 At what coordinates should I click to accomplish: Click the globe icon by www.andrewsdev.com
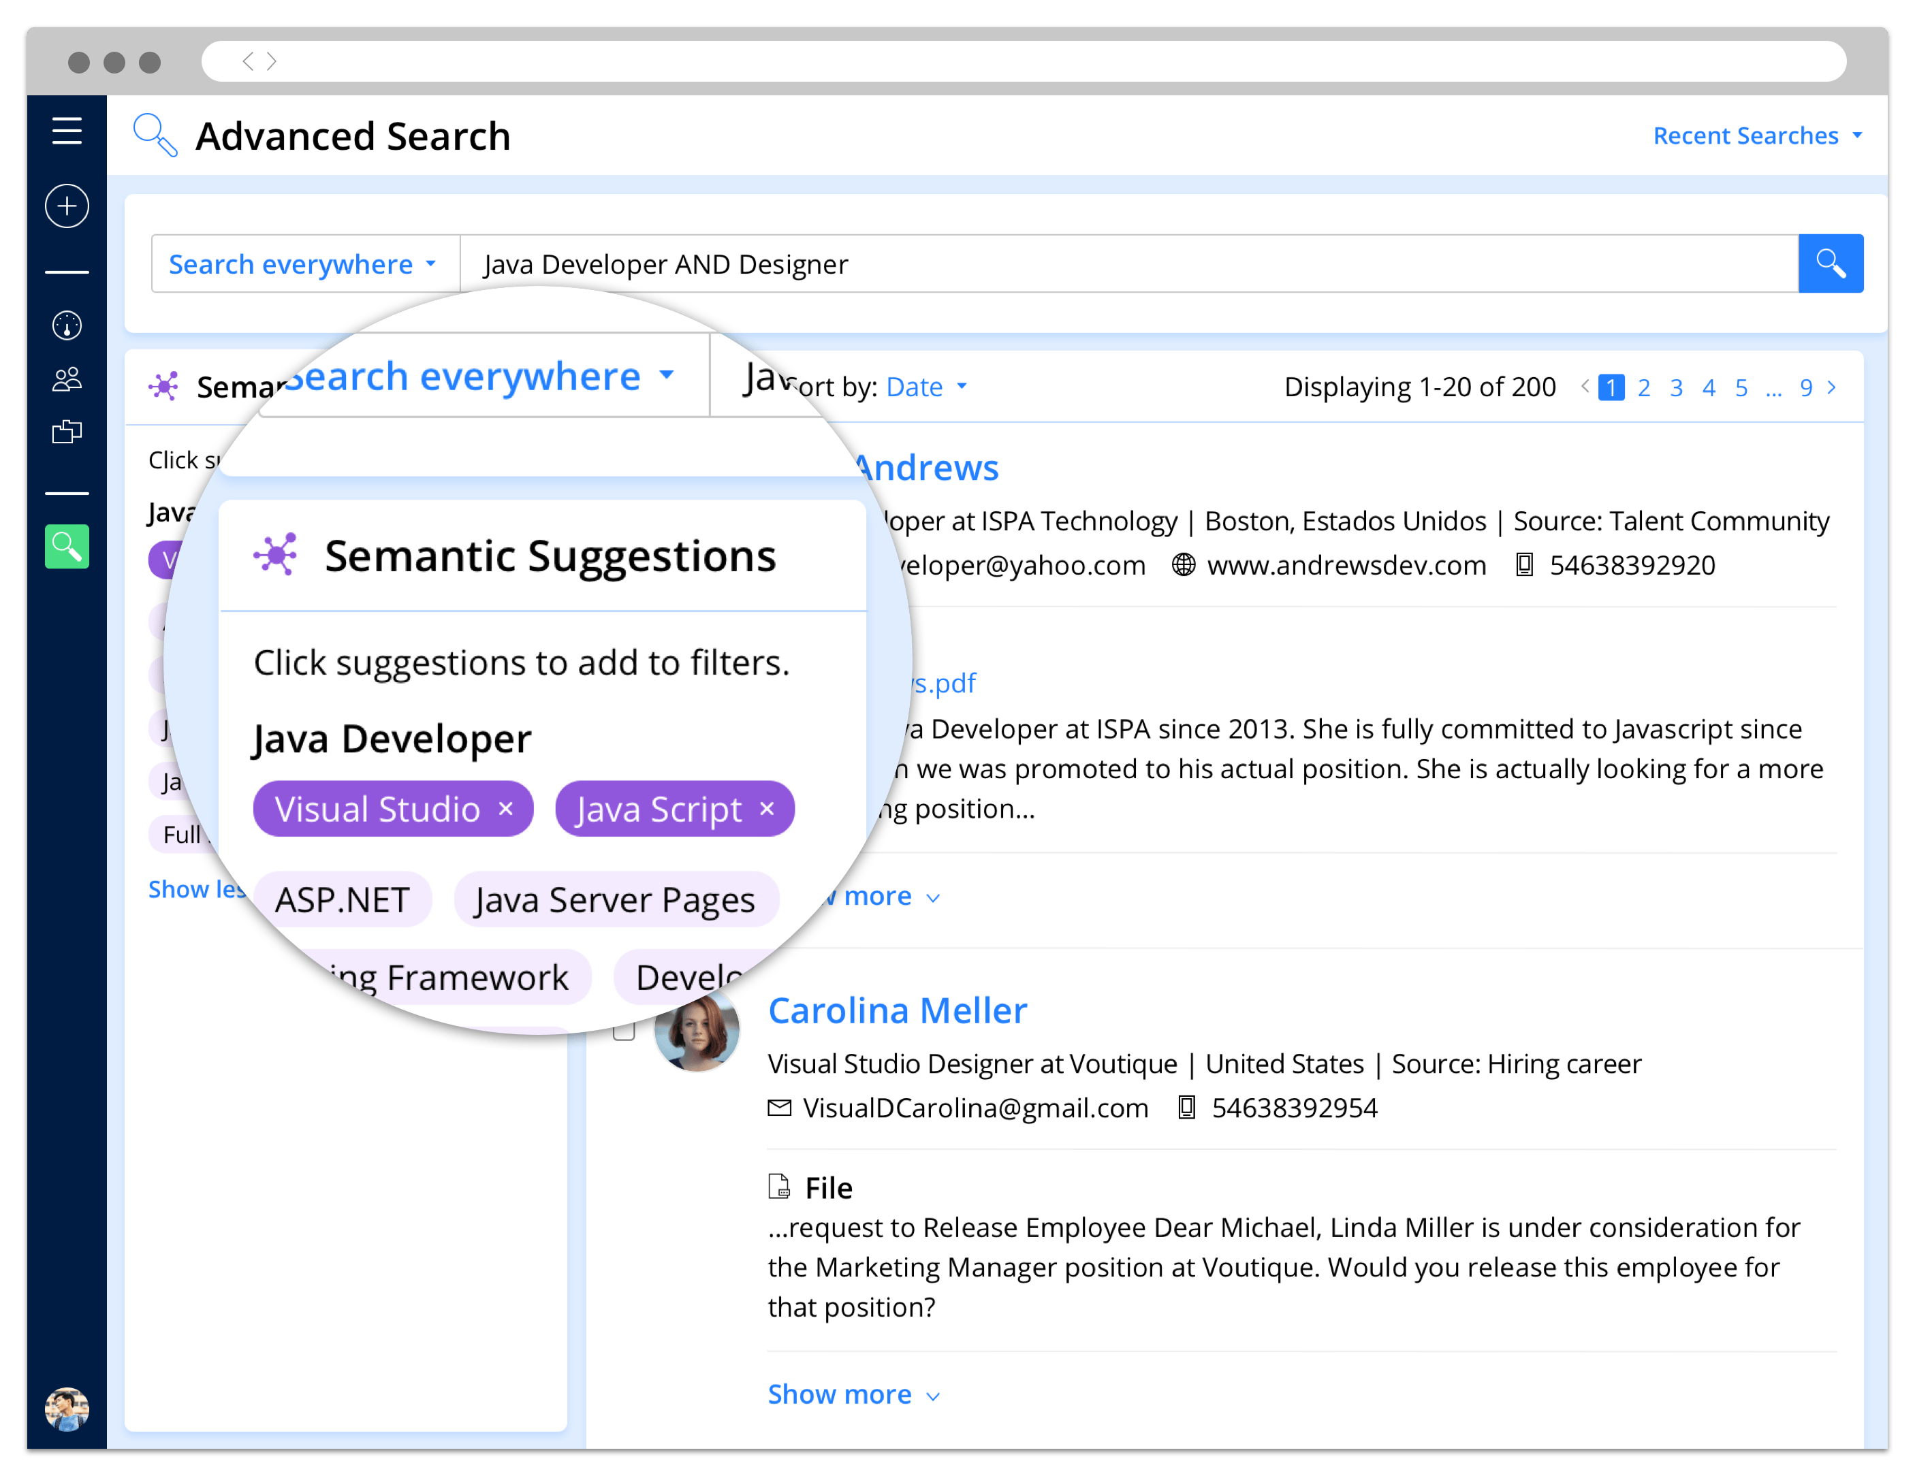point(1183,565)
